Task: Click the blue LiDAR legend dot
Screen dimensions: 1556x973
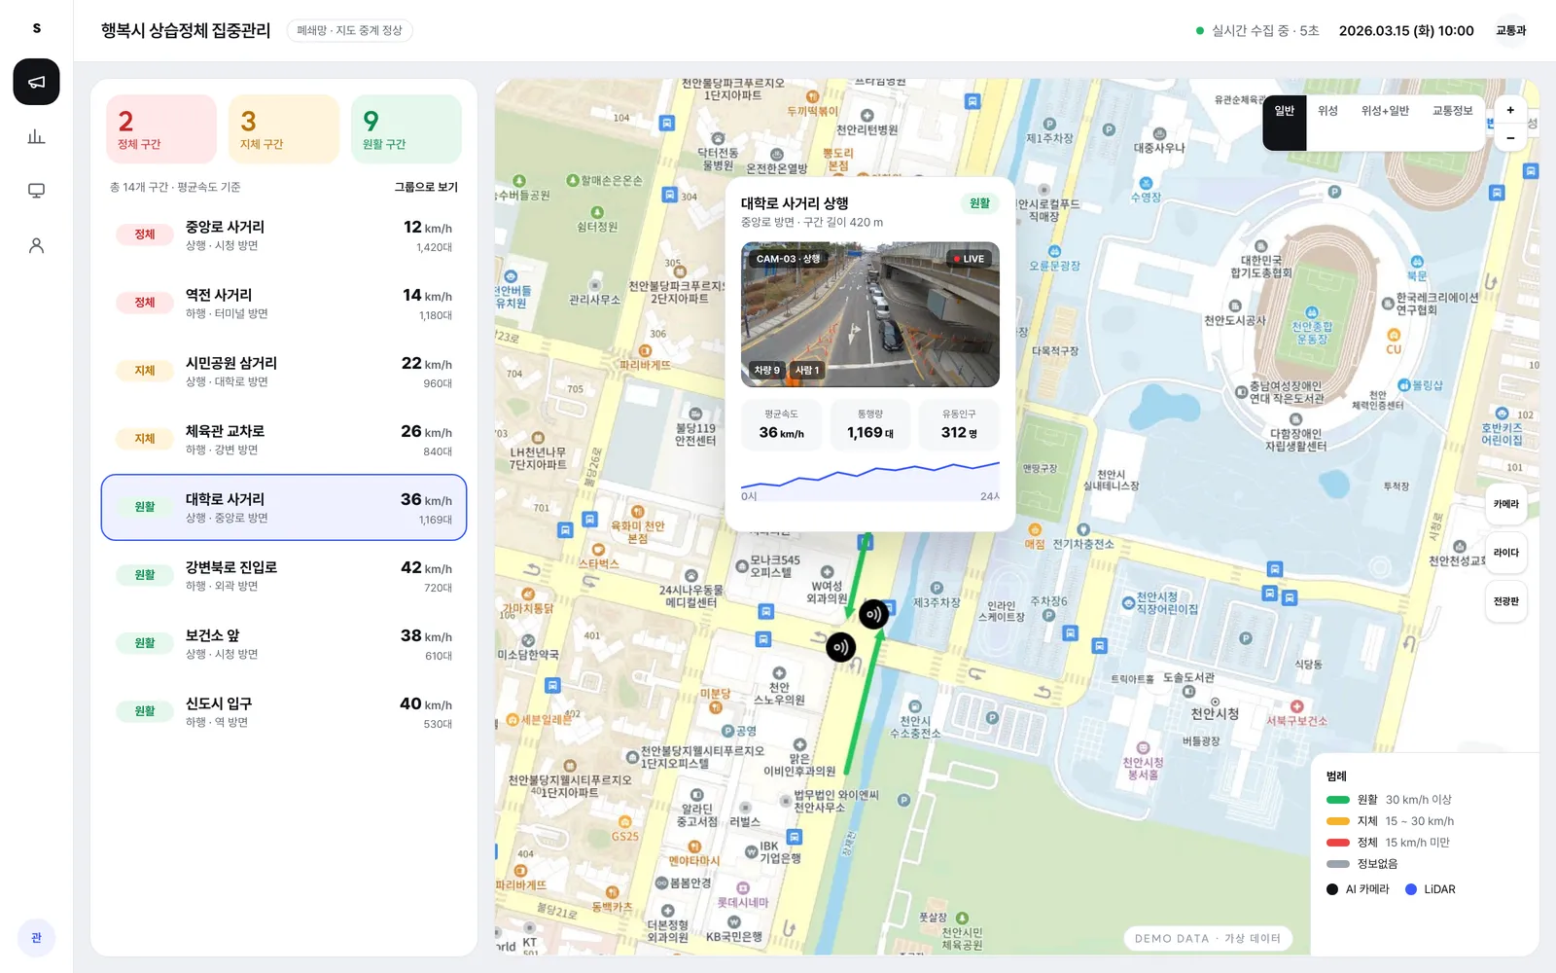Action: pos(1411,889)
